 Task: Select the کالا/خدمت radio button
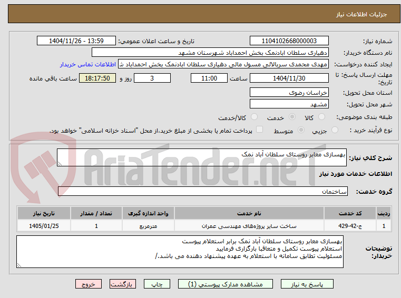[254, 117]
